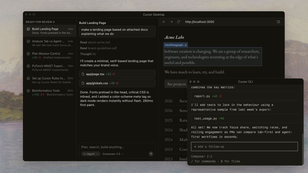Click file icon next to app/globals.css
This screenshot has height=173, width=308.
point(83,83)
